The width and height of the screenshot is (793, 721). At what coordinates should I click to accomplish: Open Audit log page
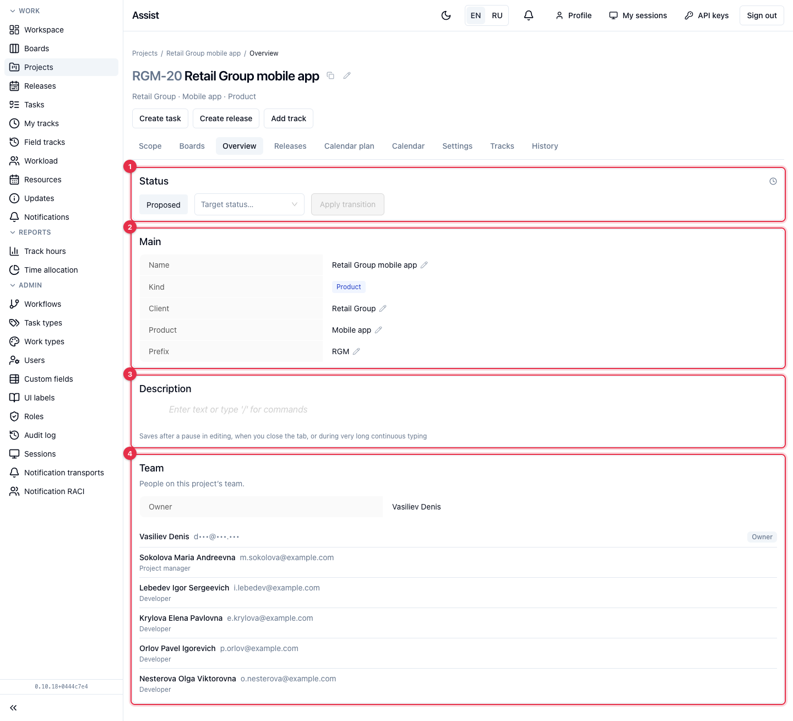[x=61, y=435]
